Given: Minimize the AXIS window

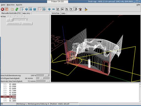Looking at the screenshot, I should click(x=134, y=1).
